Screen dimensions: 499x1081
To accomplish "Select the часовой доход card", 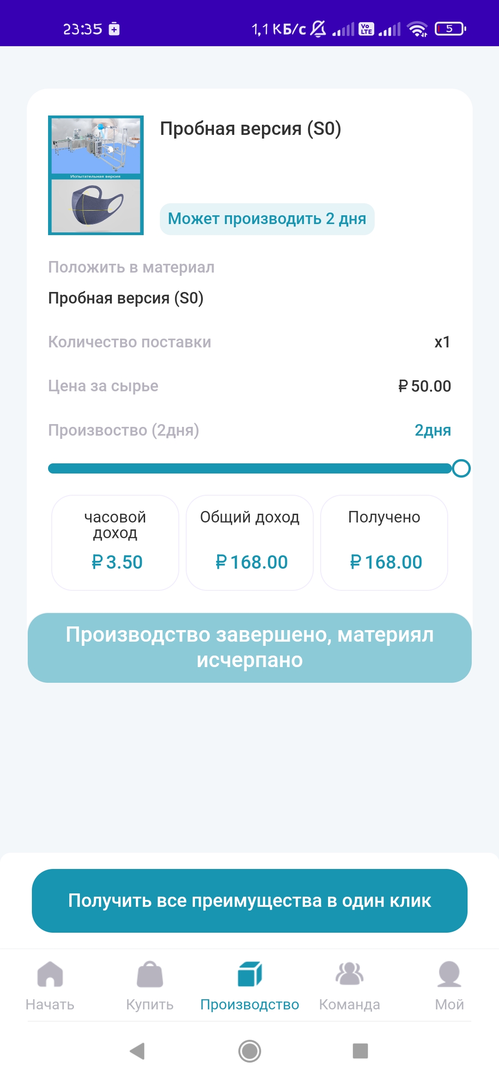I will click(116, 543).
